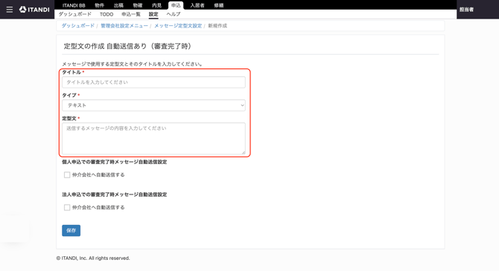499x271 pixels.
Task: Open ダッシュボード in the sub-navigation
Action: point(74,14)
